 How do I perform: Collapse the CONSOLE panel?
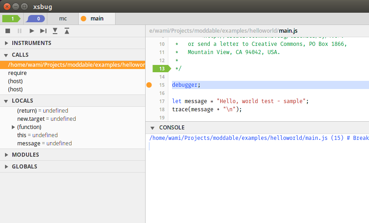[x=152, y=128]
